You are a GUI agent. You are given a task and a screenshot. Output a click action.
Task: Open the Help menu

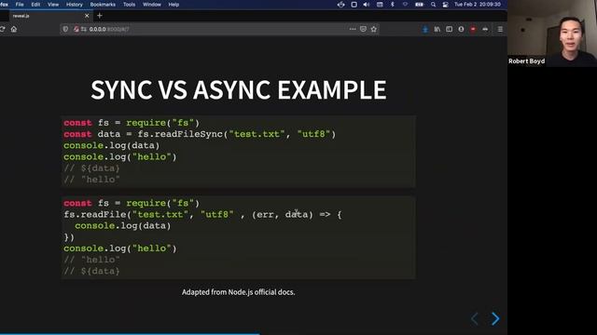(x=174, y=5)
